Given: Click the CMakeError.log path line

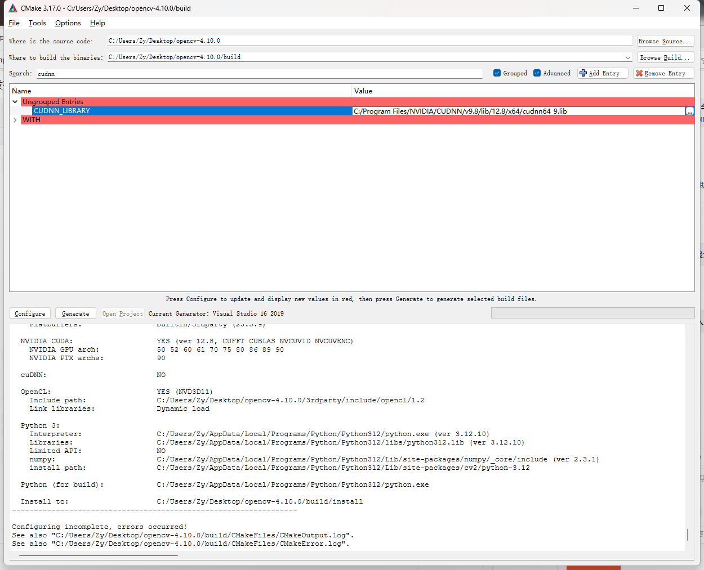Looking at the screenshot, I should 181,544.
